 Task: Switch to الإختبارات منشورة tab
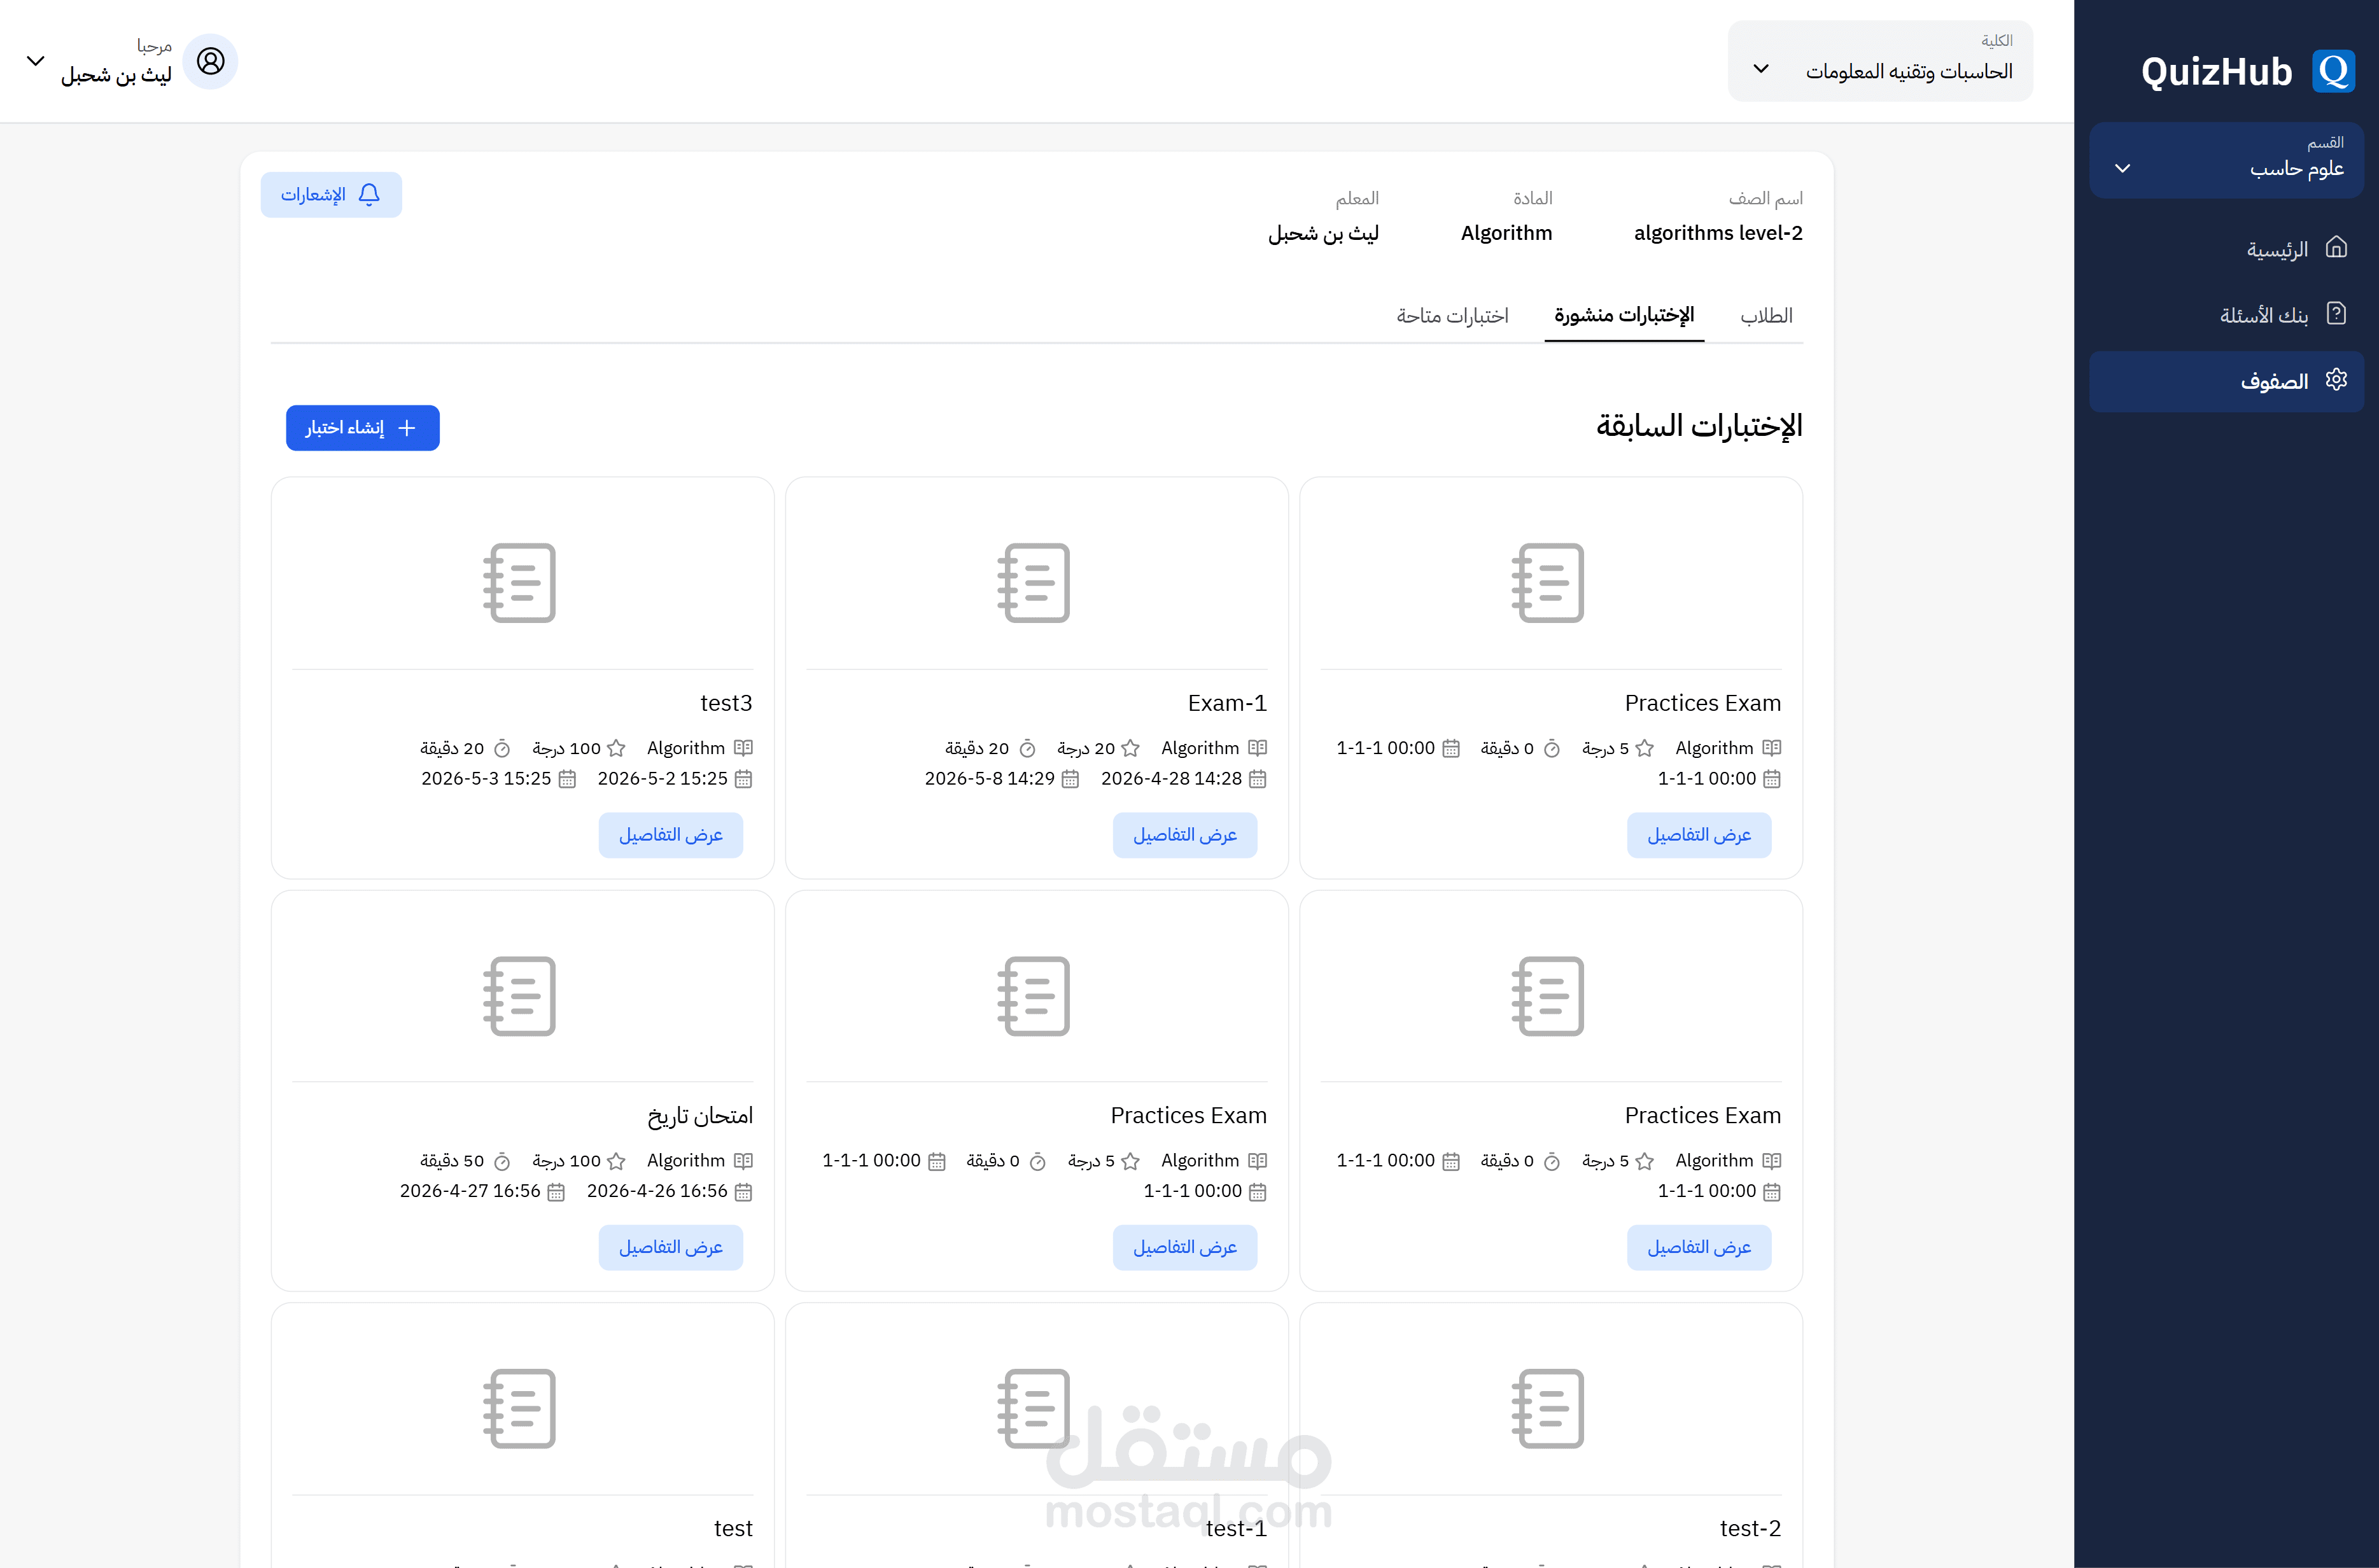(1624, 316)
